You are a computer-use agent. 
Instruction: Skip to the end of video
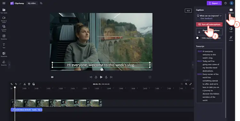pyautogui.click(x=111, y=77)
